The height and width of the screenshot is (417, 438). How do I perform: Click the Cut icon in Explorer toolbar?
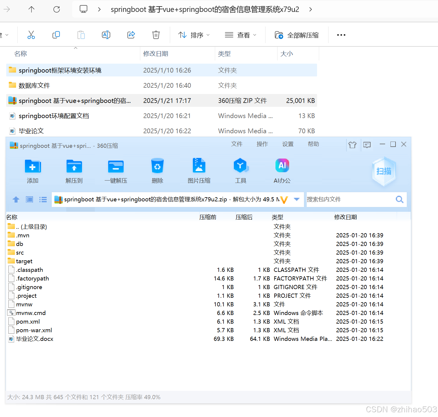tap(31, 35)
